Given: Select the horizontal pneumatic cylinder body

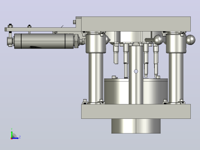Looking at the screenshot, I should pos(44,41).
